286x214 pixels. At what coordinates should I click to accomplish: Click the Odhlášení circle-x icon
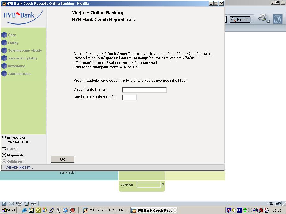tap(4, 161)
